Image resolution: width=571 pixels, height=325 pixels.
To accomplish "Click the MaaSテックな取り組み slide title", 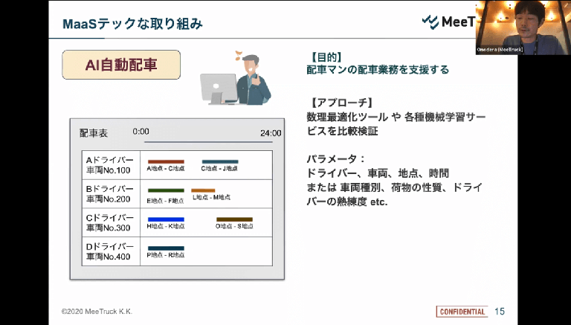I will [132, 24].
